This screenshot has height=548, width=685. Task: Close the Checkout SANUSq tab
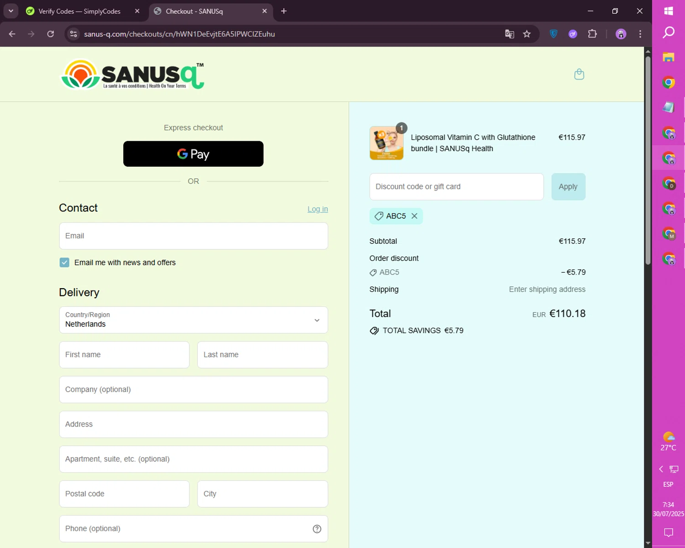click(x=264, y=11)
